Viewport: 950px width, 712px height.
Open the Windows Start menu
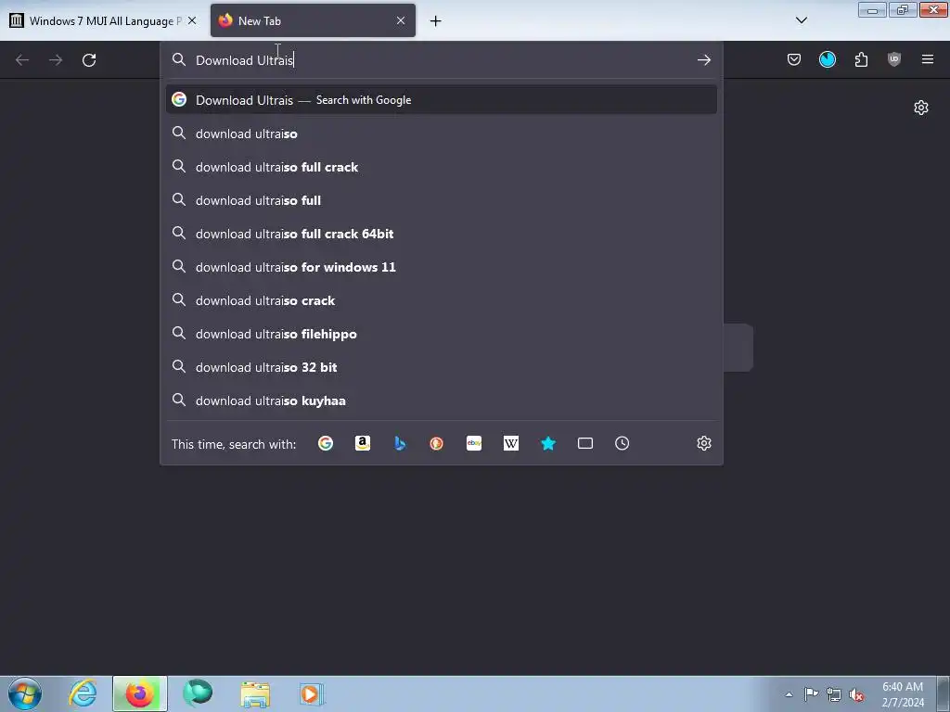point(25,693)
